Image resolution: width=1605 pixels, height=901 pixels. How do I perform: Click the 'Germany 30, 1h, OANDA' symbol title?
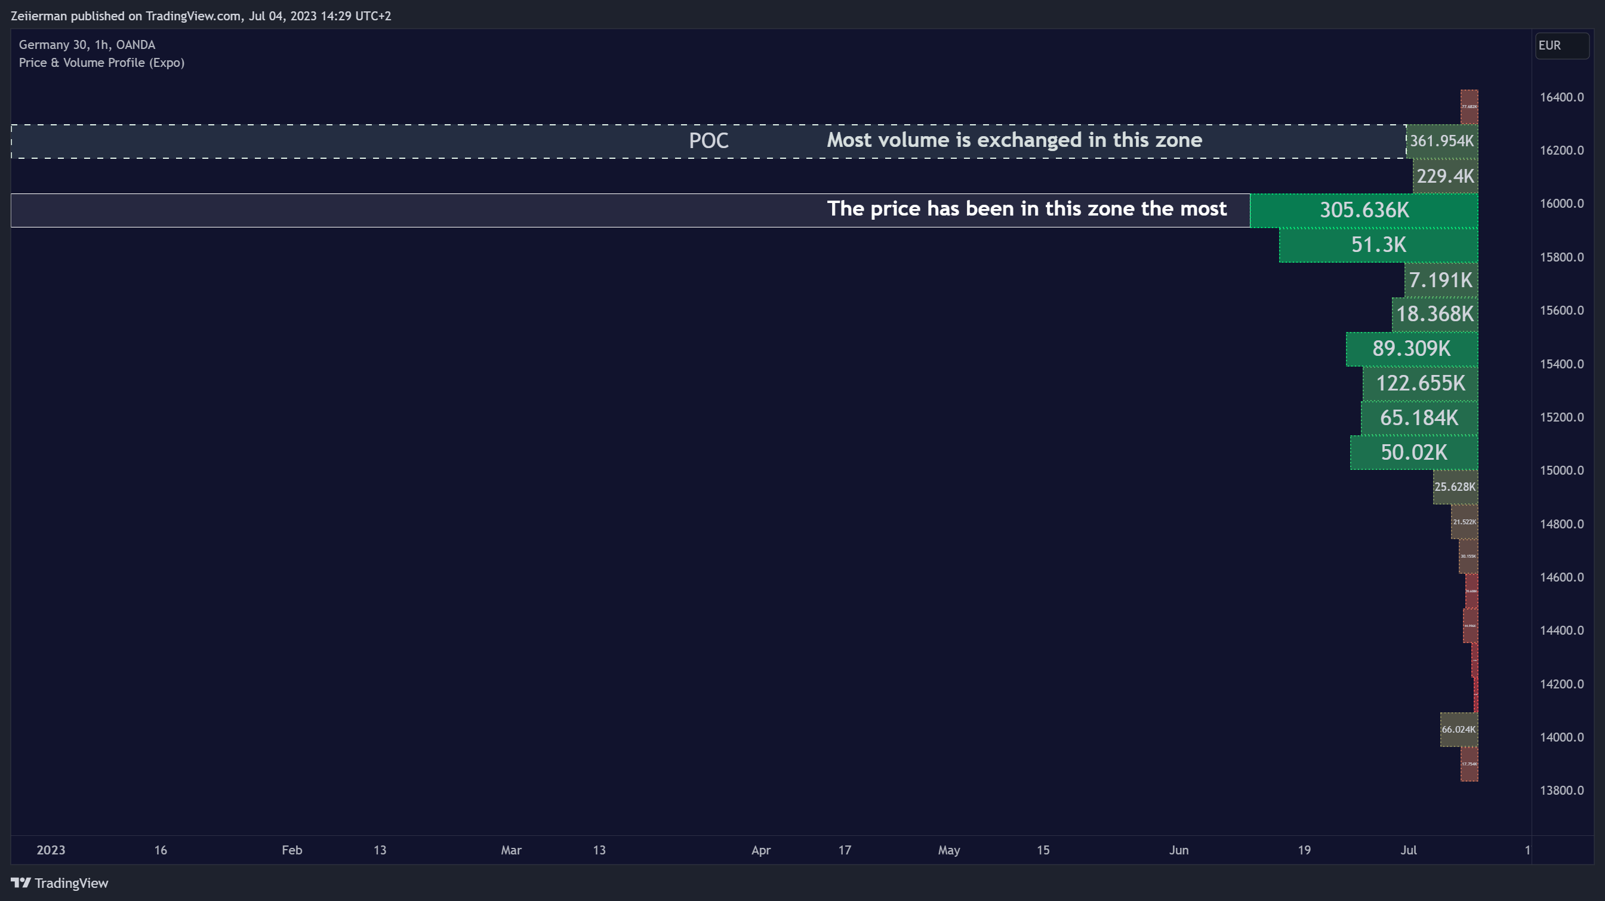pos(87,45)
